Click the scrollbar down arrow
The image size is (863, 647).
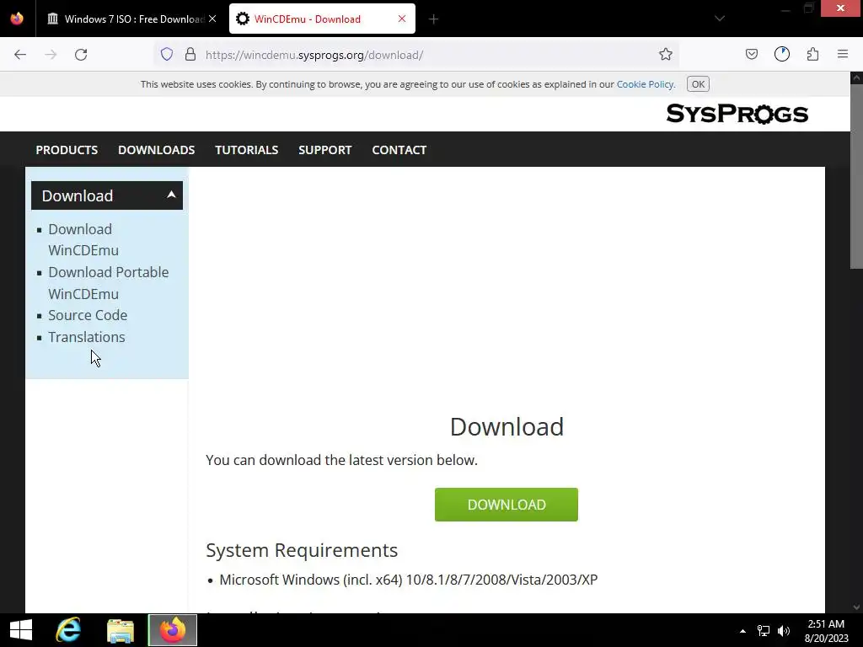point(856,607)
